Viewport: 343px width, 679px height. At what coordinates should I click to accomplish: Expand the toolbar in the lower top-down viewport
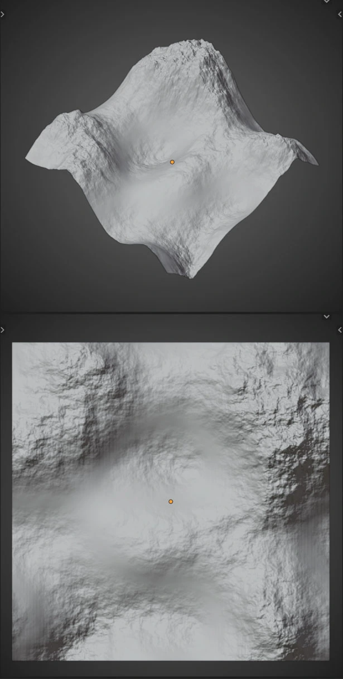click(x=3, y=331)
